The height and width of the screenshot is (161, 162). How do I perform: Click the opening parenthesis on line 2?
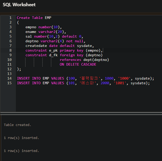pyautogui.click(x=18, y=22)
